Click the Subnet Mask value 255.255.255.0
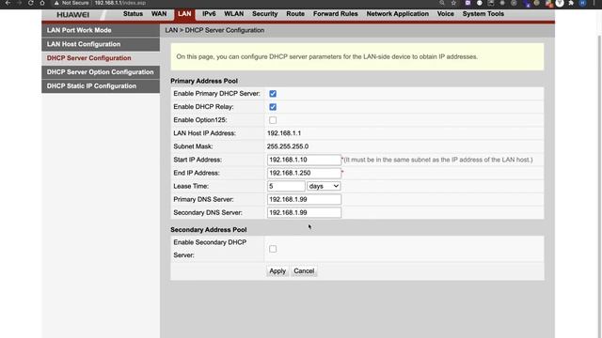602x338 pixels. 288,146
